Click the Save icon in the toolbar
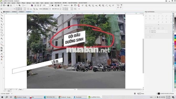This screenshot has width=176, height=99. 8,6
